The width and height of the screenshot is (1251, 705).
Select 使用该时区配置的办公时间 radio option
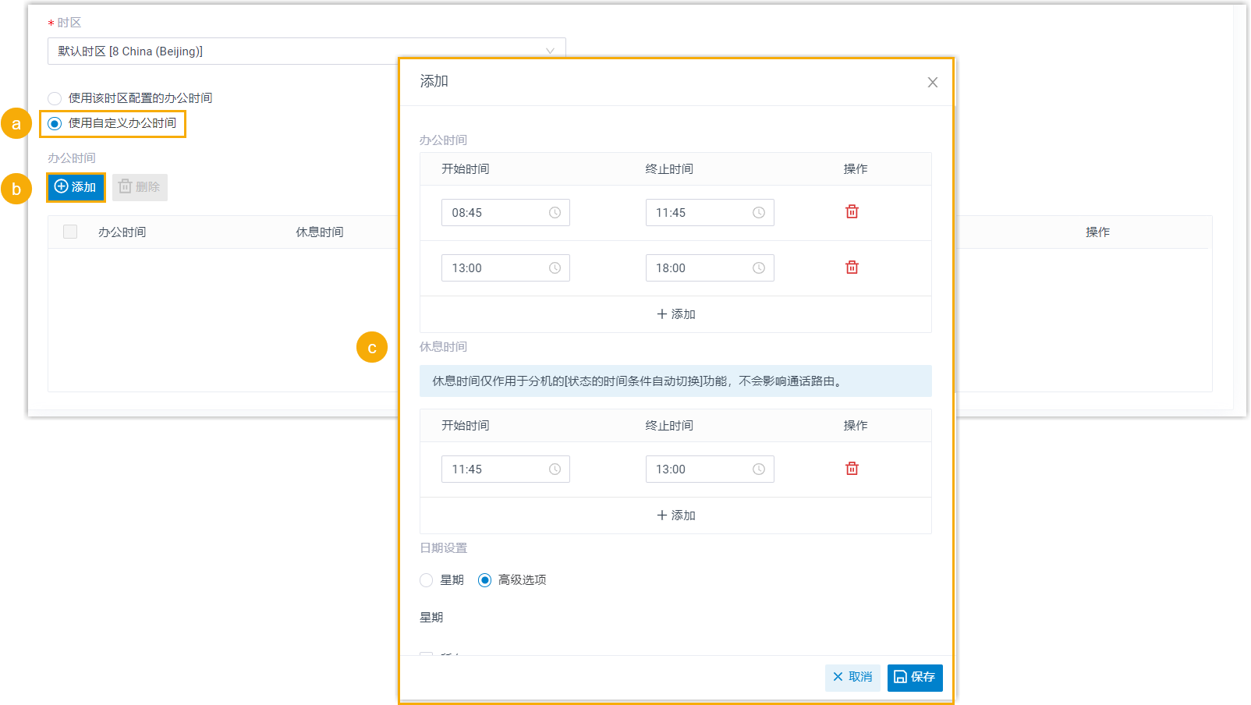(55, 98)
